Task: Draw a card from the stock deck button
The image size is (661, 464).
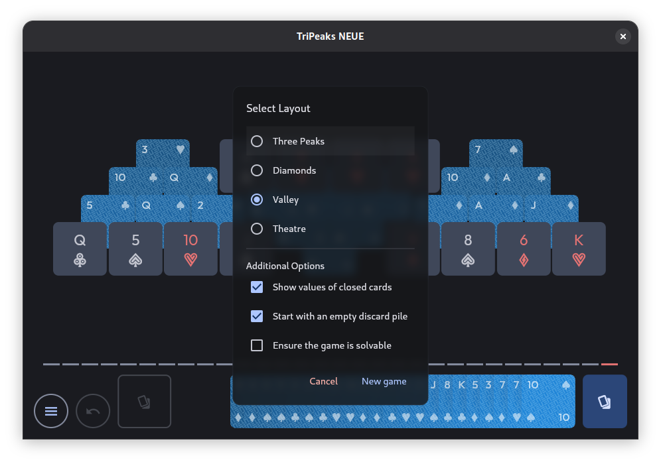Action: click(605, 401)
